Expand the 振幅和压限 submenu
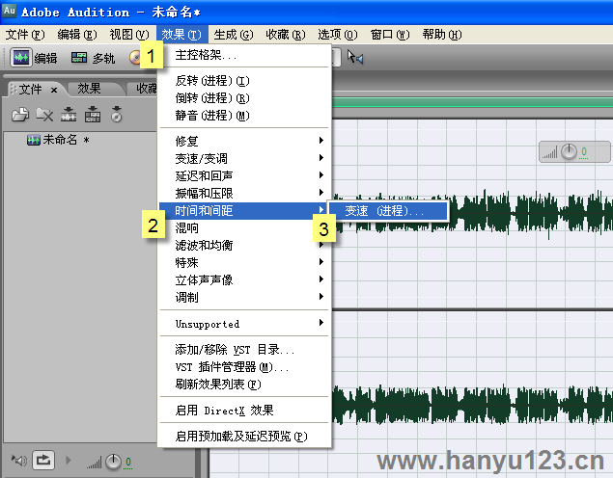Screen dimensions: 613x478 pyautogui.click(x=245, y=193)
